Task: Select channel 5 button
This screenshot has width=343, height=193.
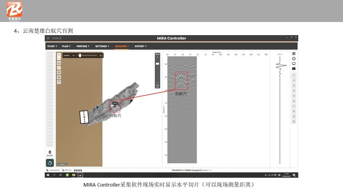Action: pyautogui.click(x=294, y=96)
